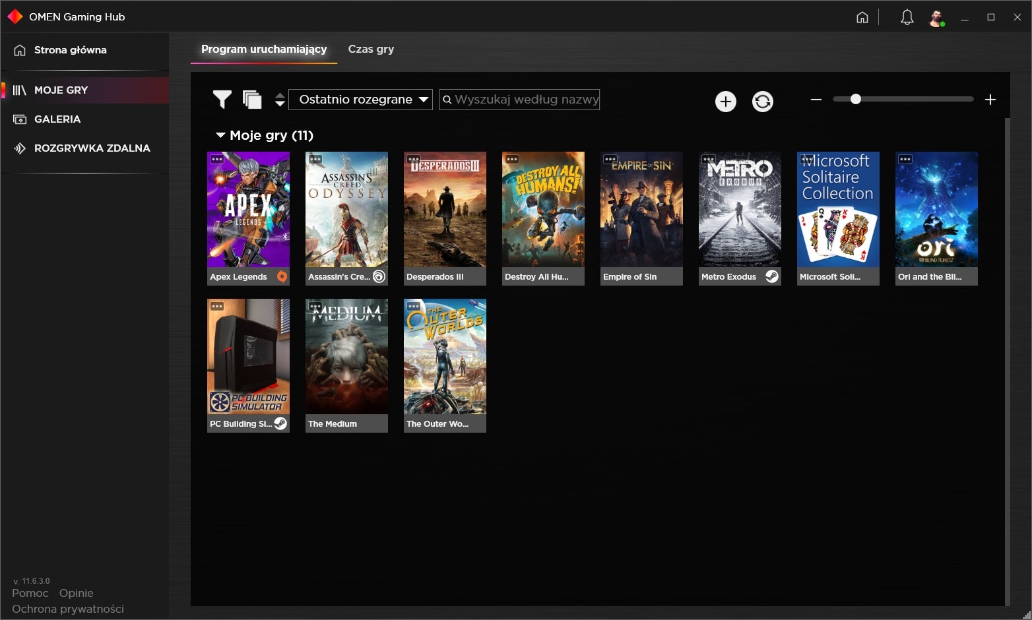The width and height of the screenshot is (1032, 620).
Task: Click the game list vertical scrollbar
Action: 1007,361
